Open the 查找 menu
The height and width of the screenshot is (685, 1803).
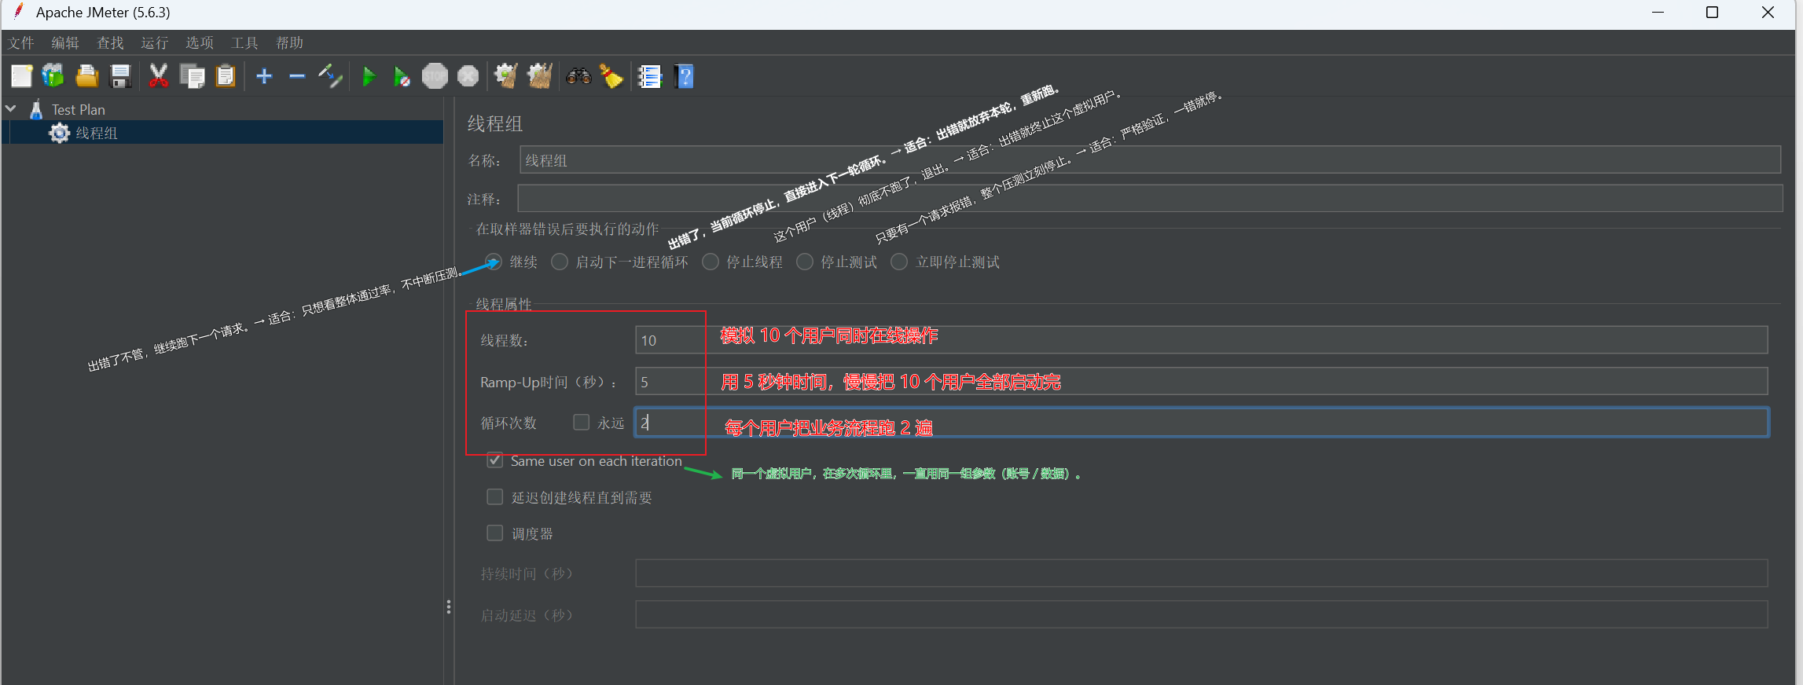[110, 42]
